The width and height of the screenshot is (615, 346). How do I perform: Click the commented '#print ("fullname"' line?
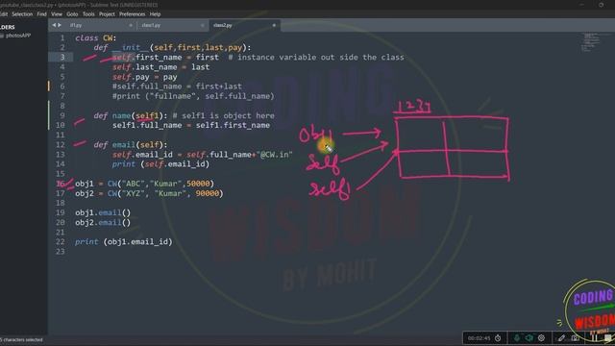click(x=193, y=96)
